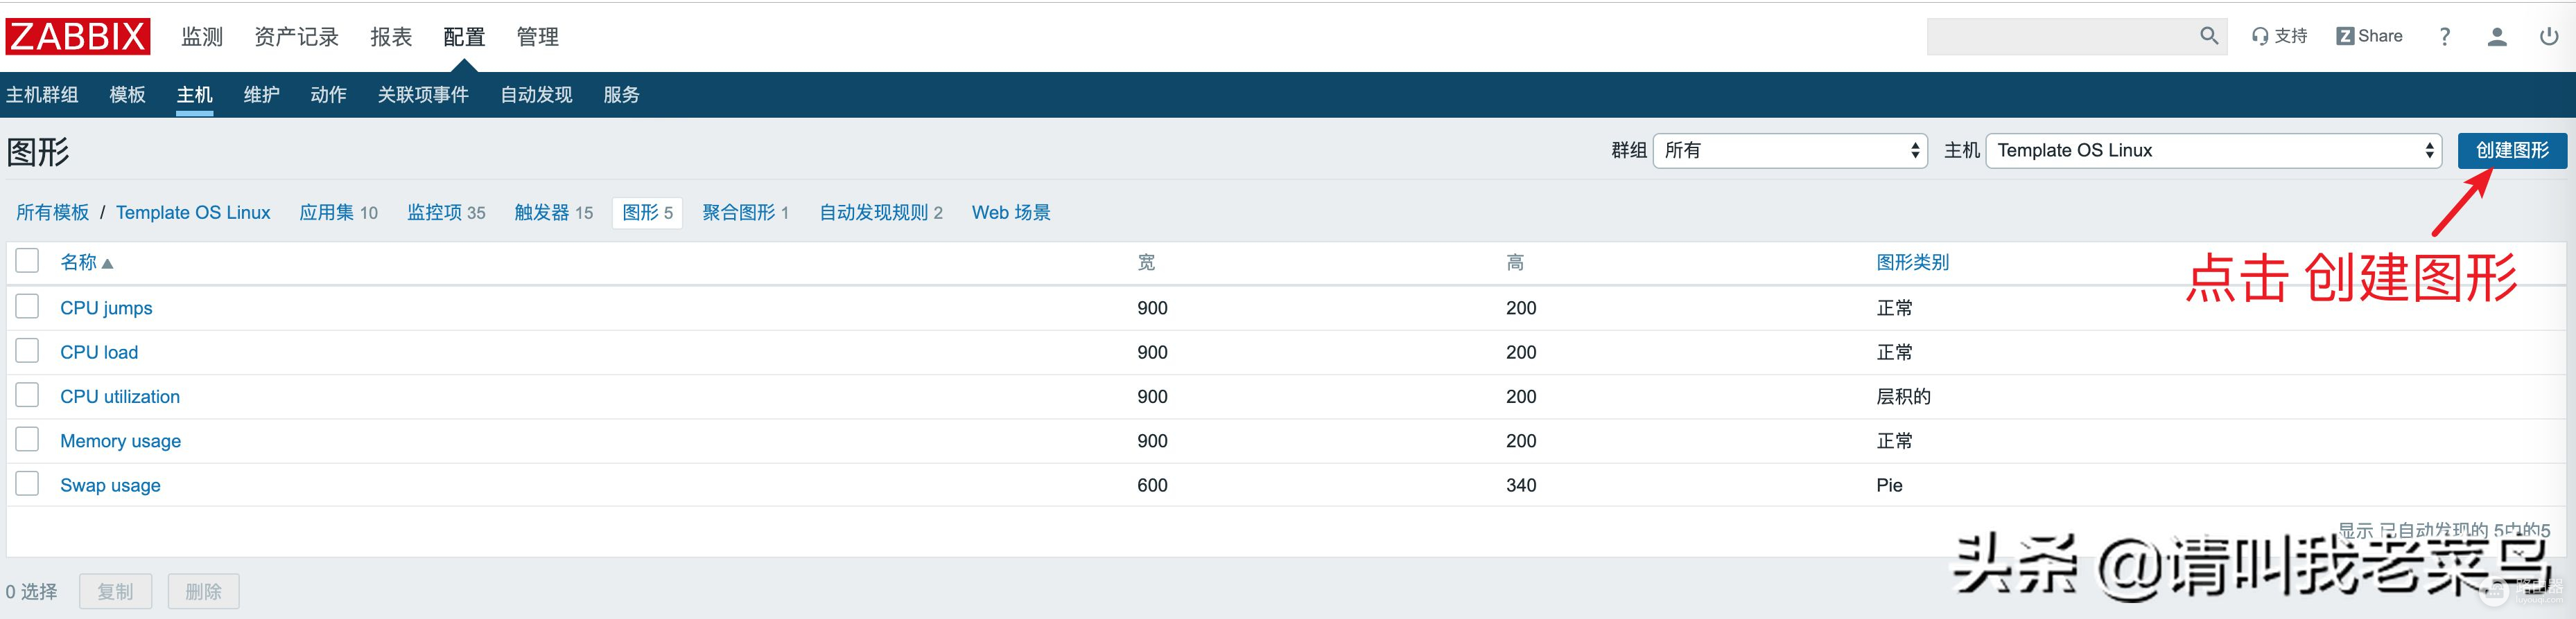Open the 支持 support link
This screenshot has height=619, width=2576.
(x=2279, y=37)
